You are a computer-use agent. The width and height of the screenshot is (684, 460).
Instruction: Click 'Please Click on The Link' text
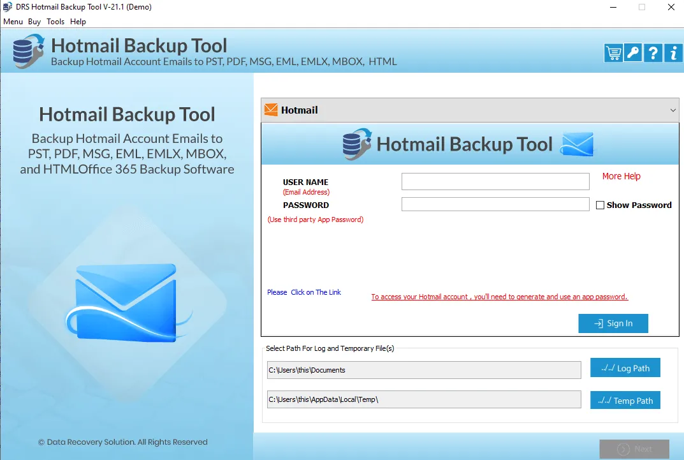[x=304, y=292]
